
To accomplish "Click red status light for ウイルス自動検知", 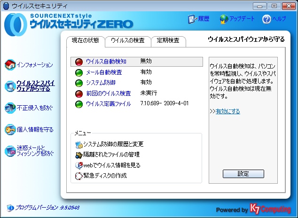I will click(79, 62).
